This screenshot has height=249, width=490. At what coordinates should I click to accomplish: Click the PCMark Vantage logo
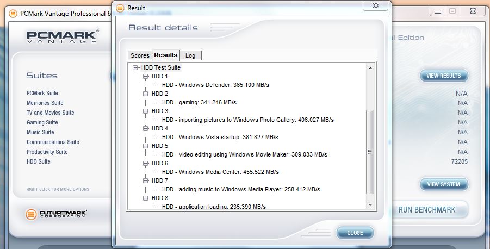coord(62,38)
